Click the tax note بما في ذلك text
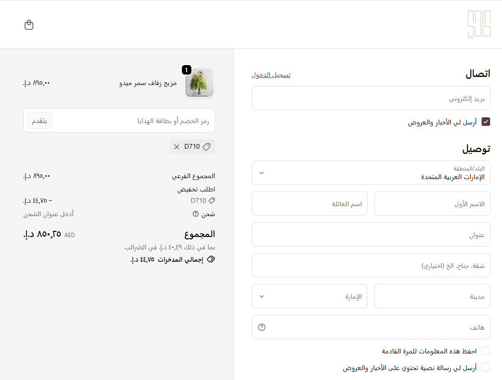This screenshot has height=380, width=502. coord(170,247)
